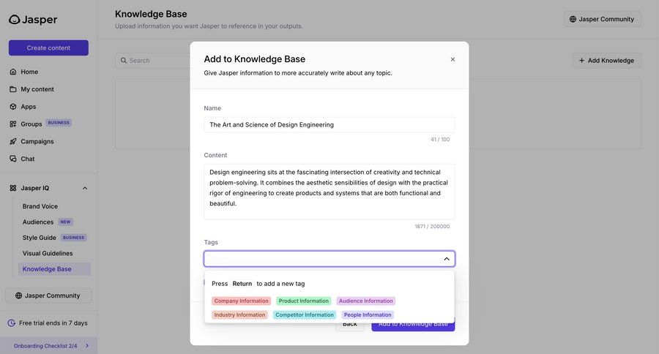Click the Name input field

(329, 124)
